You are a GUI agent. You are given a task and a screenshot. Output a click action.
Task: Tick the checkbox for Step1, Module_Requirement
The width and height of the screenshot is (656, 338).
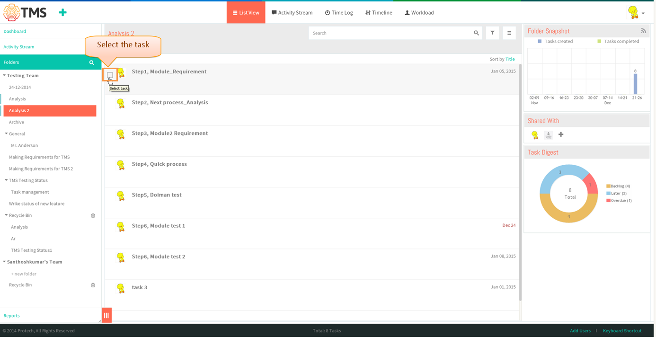110,75
